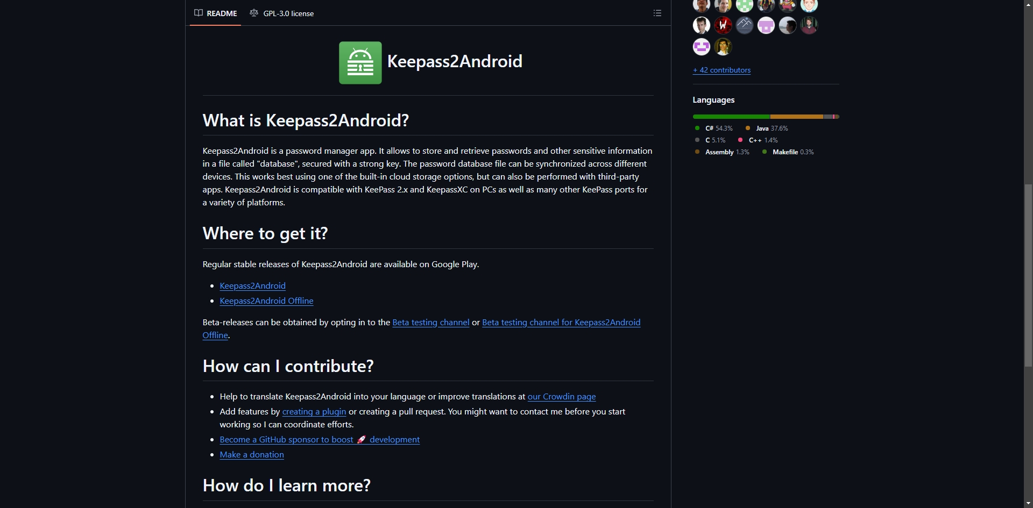Click the gray C segment of language bar

pyautogui.click(x=827, y=117)
